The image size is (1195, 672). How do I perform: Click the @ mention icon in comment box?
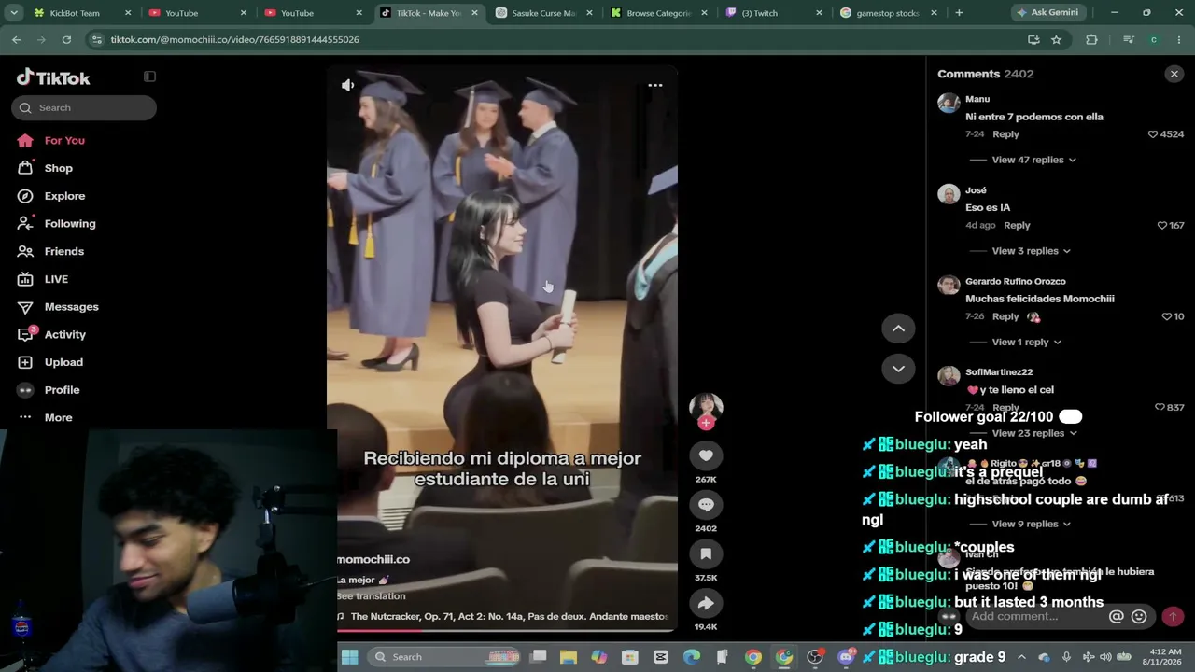[x=1116, y=616]
